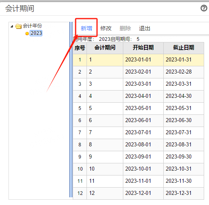Click 新增 to add a period
This screenshot has height=205, width=209.
[x=87, y=28]
